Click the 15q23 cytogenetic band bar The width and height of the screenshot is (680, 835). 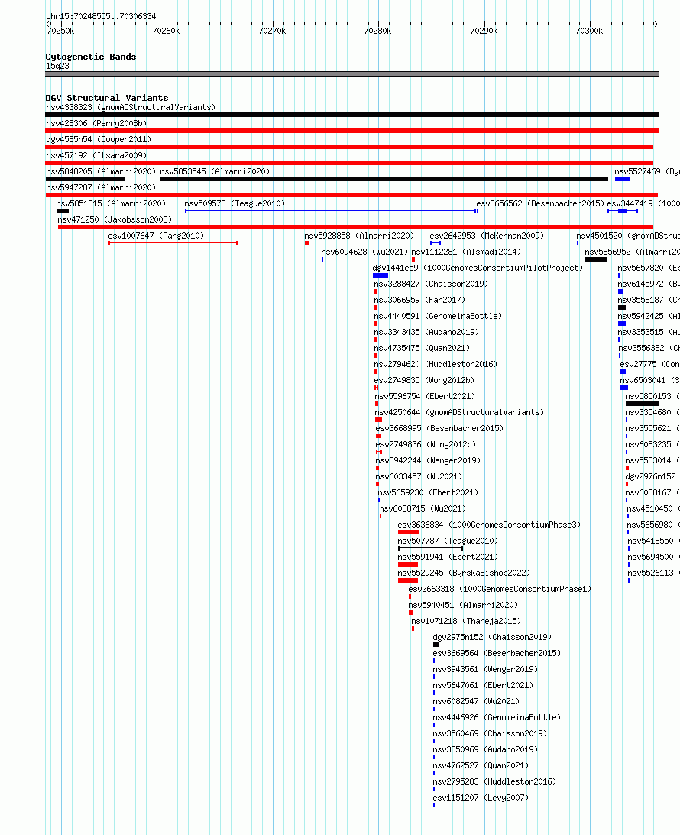[351, 74]
